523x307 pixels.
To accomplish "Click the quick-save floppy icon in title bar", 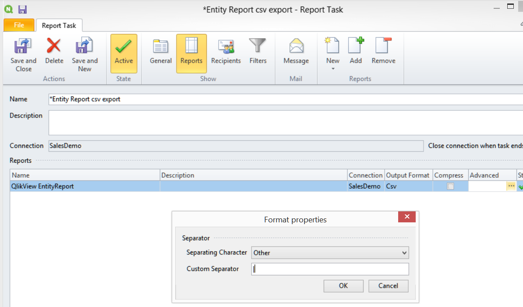I will [22, 9].
